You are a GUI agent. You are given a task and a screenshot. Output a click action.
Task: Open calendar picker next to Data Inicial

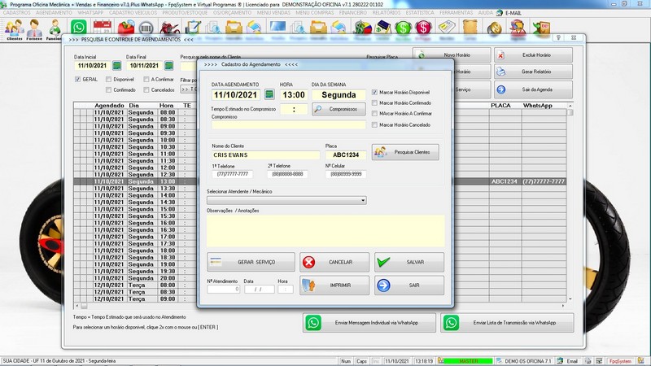click(x=117, y=66)
